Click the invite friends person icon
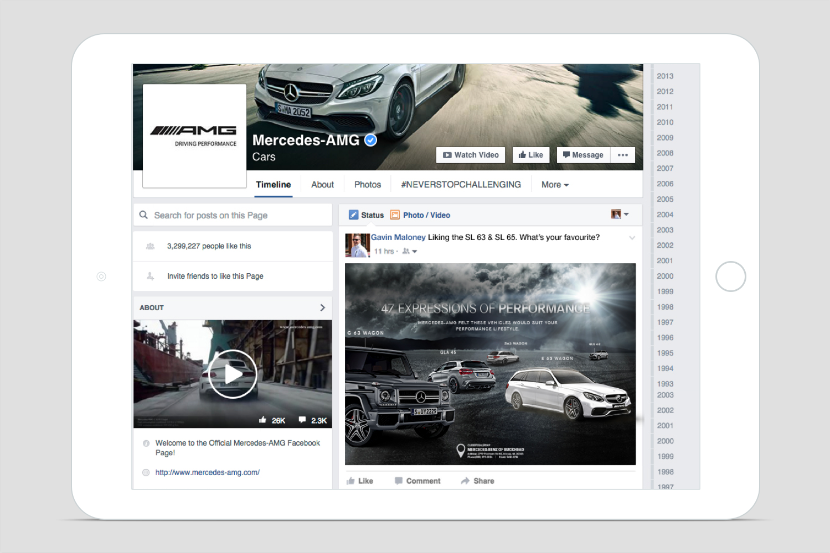 (150, 276)
